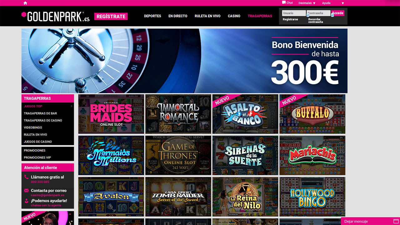Go to the Ruleta en Vivo menu
Screen dimensions: 400x225
tap(207, 16)
